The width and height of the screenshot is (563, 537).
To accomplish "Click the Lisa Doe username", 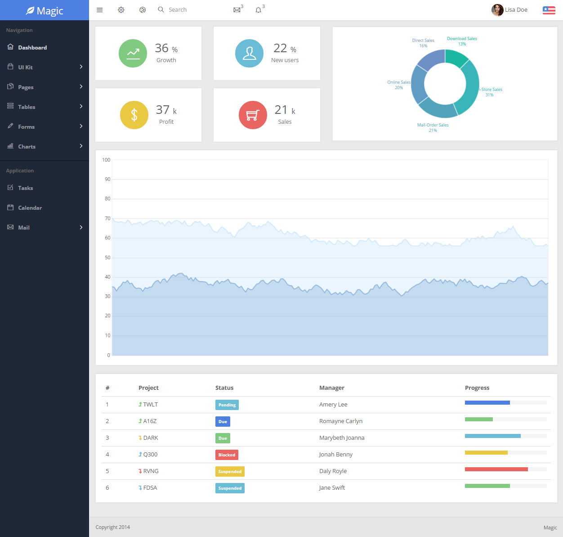I will click(x=516, y=10).
